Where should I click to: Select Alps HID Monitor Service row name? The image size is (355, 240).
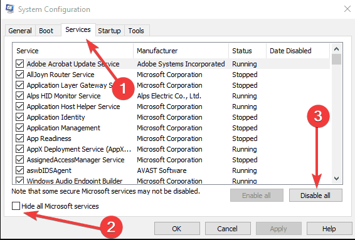coord(63,96)
